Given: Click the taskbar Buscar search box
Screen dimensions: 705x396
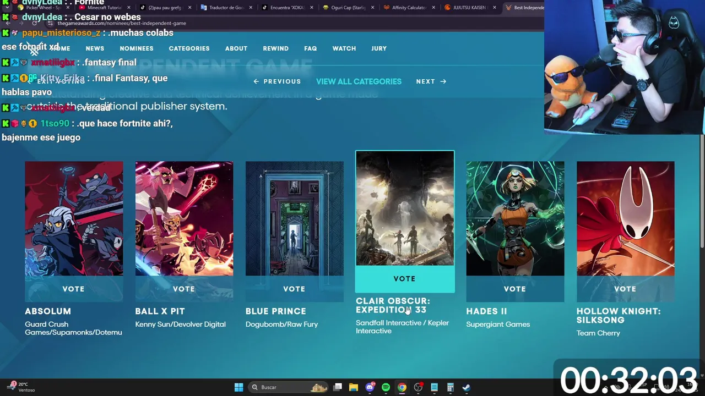Looking at the screenshot, I should [289, 387].
